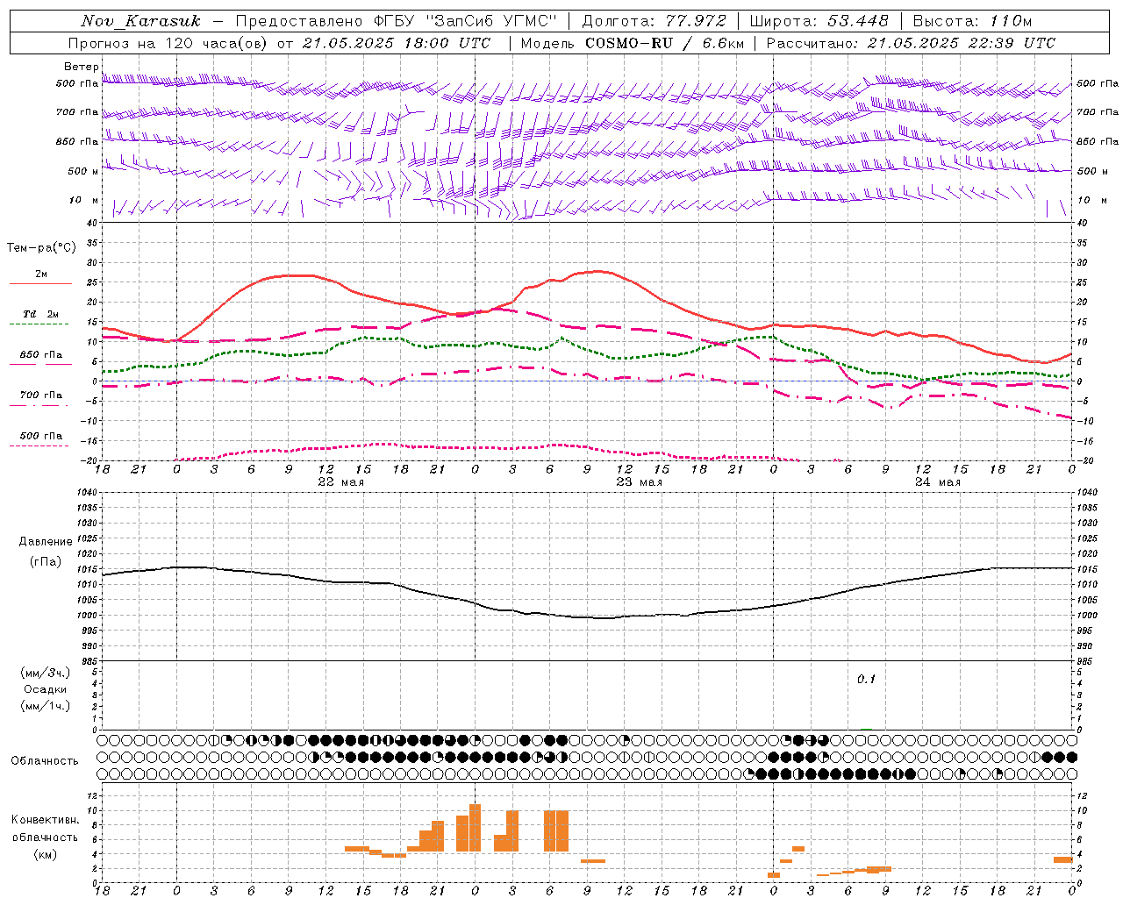Screen dimensions: 1123x898
Task: Click the Тем-ра(°C) panel label
Action: pos(41,248)
